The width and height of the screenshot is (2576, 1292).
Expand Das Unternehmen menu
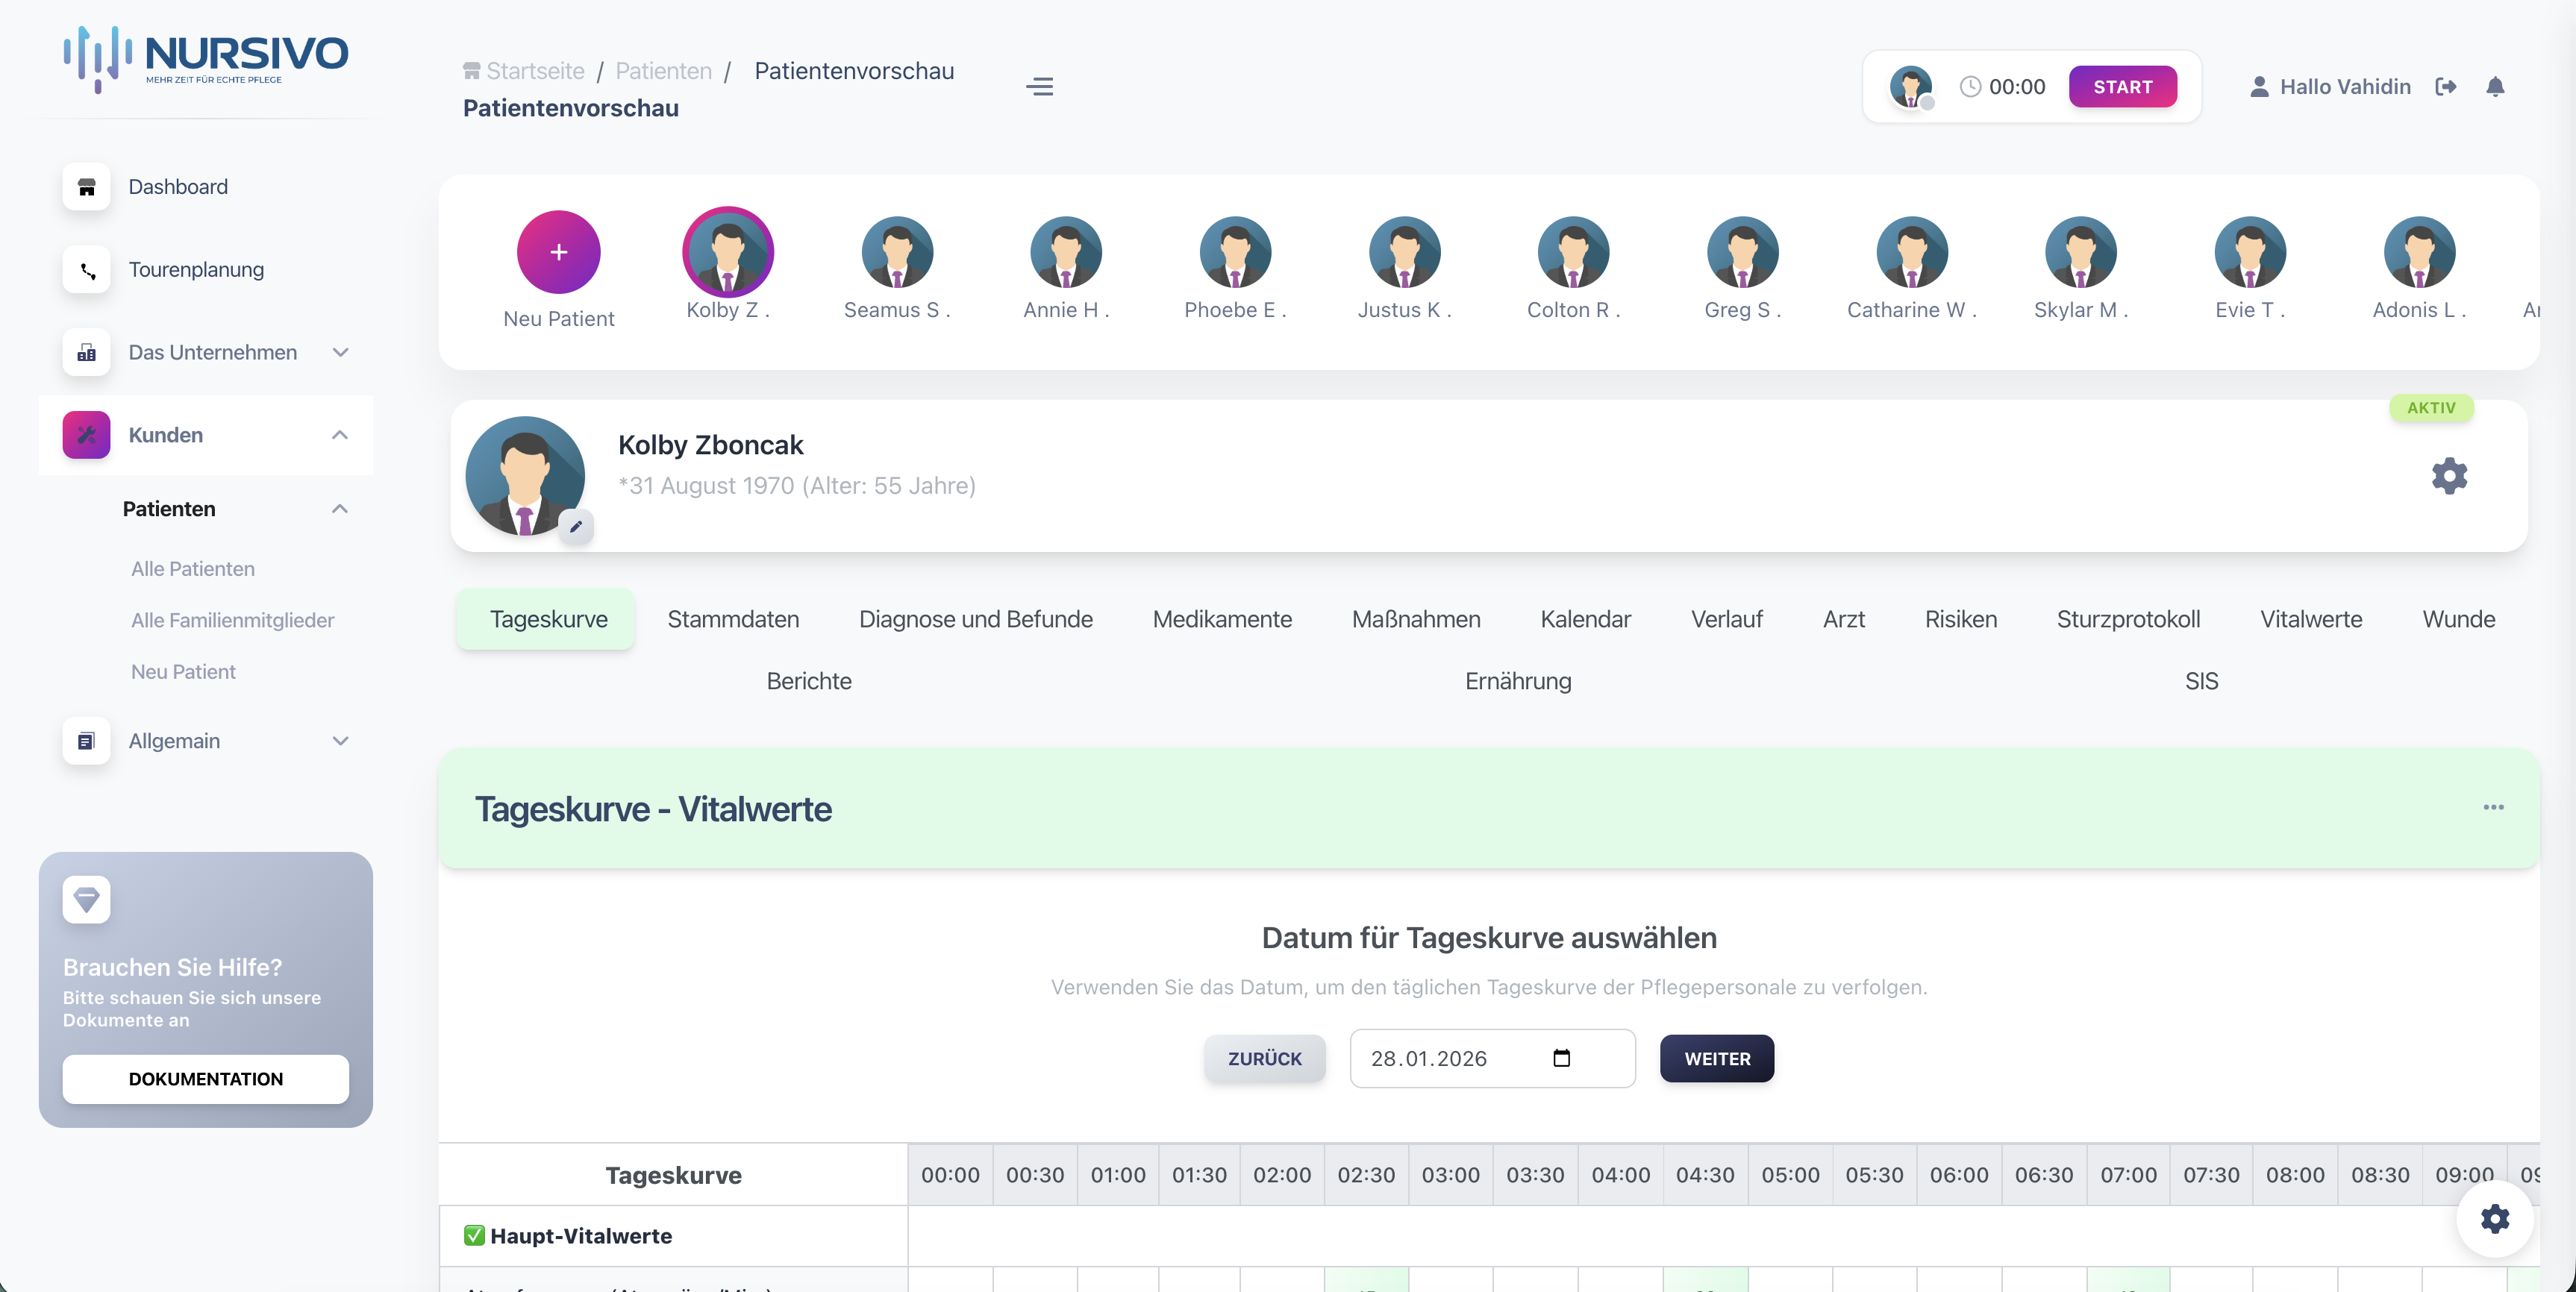340,352
